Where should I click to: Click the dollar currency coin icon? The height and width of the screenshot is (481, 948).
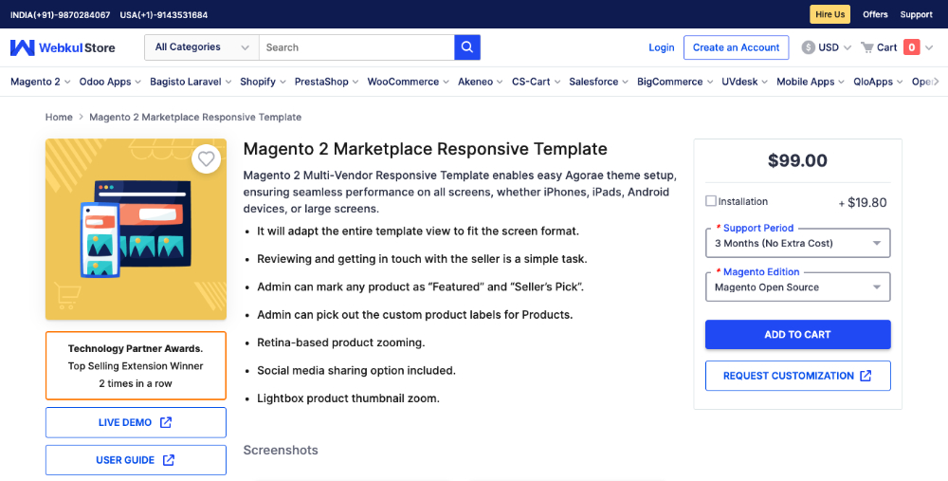tap(809, 47)
